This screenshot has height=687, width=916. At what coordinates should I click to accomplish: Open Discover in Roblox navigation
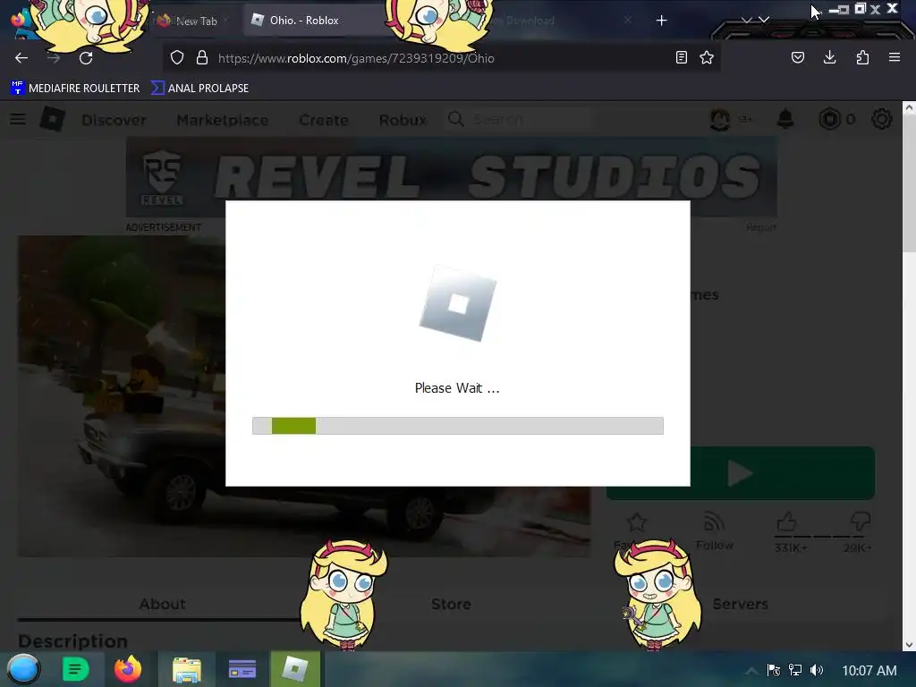(x=114, y=120)
